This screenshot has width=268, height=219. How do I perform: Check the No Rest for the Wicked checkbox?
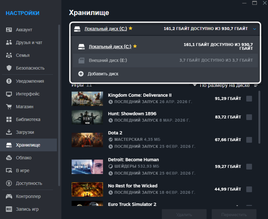click(249, 189)
